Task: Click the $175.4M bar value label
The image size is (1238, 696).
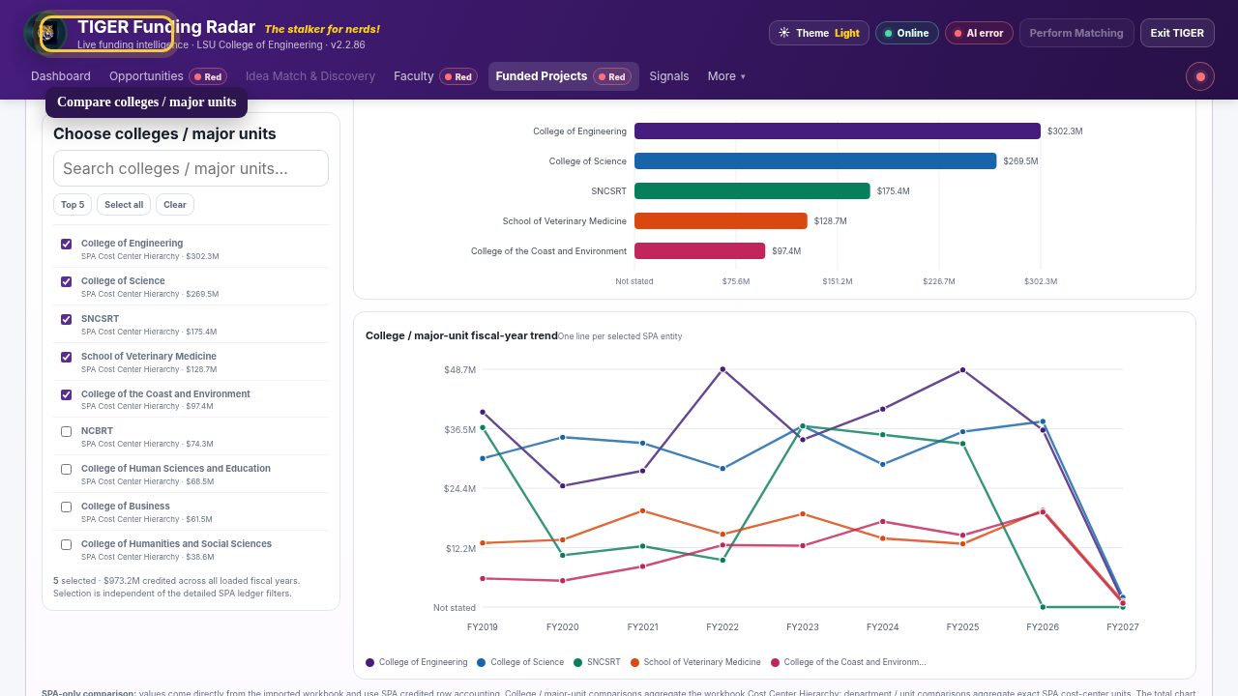Action: (894, 191)
